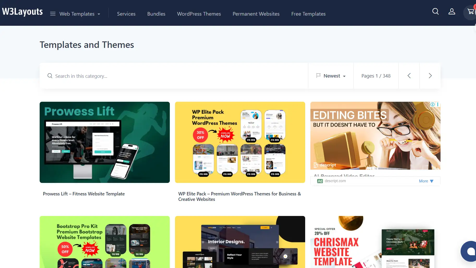
Task: Open Permanent Websites menu item
Action: pyautogui.click(x=256, y=14)
